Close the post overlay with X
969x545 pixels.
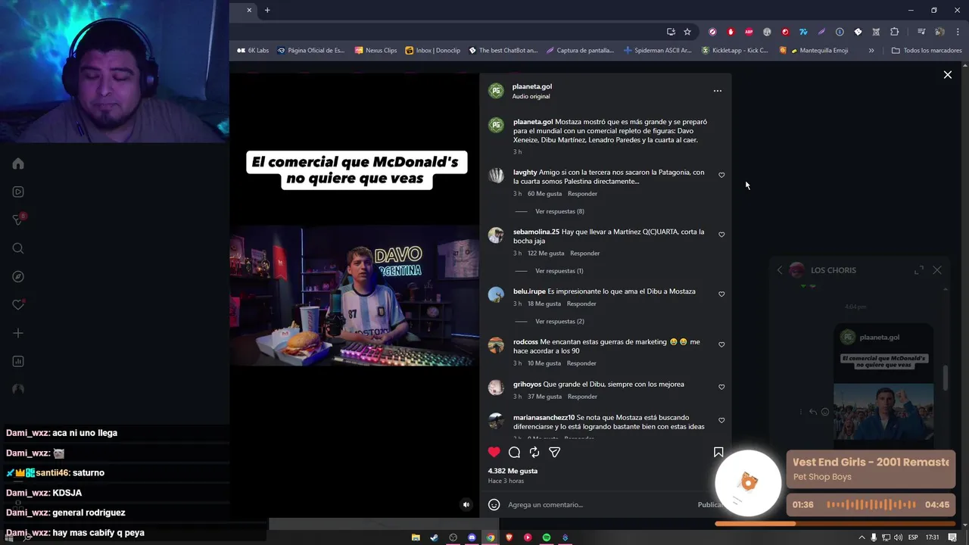click(947, 75)
